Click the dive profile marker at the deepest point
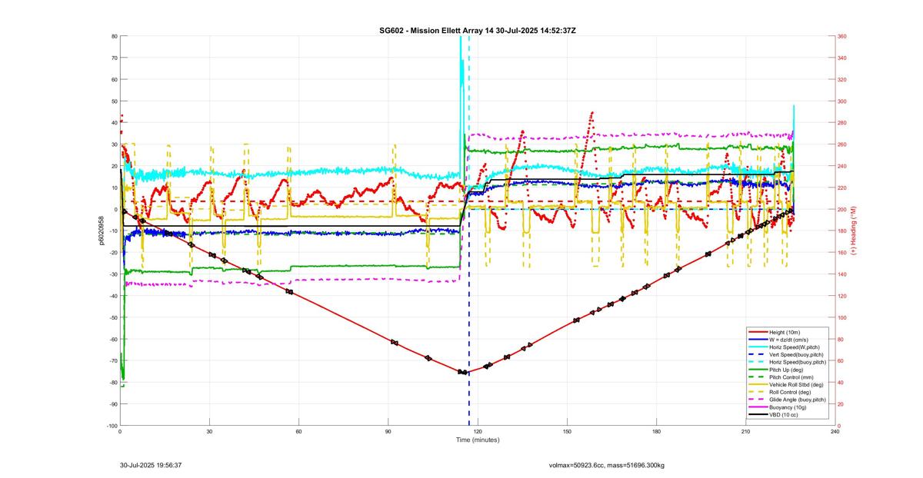This screenshot has width=923, height=478. [x=465, y=373]
